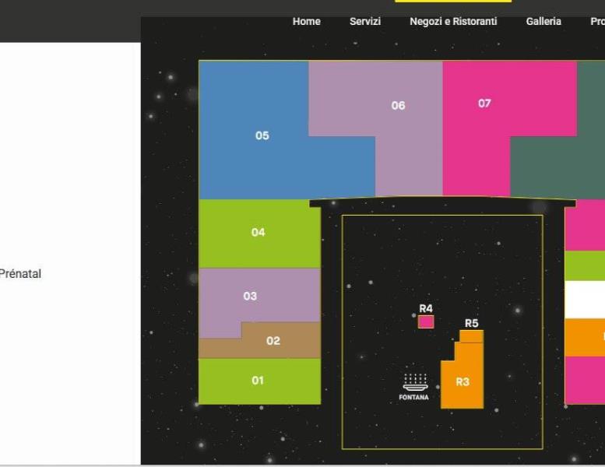The height and width of the screenshot is (467, 605).
Task: Select blue store area 05
Action: 262,135
